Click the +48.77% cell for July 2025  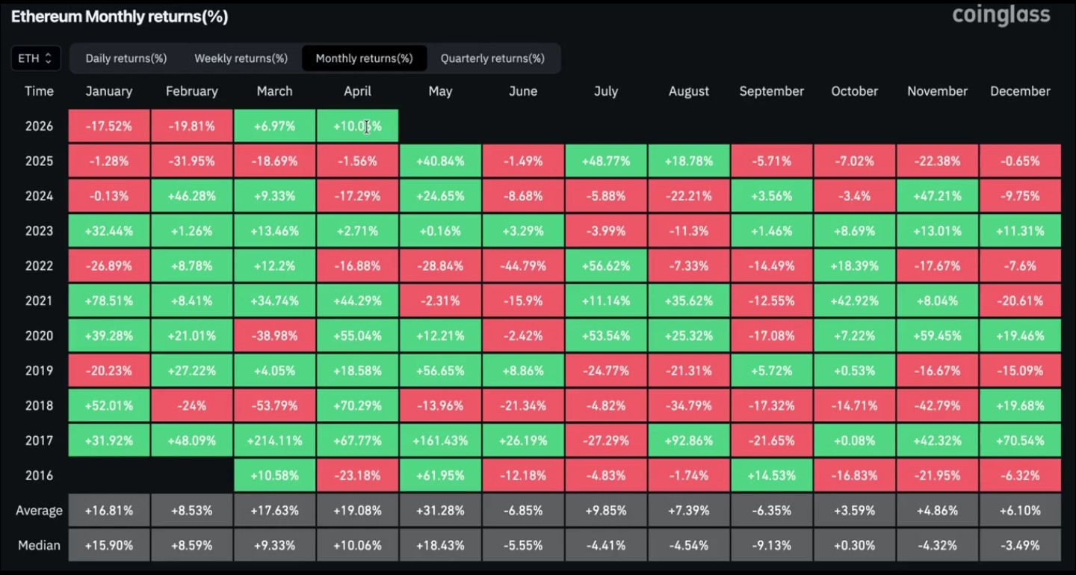pos(606,161)
